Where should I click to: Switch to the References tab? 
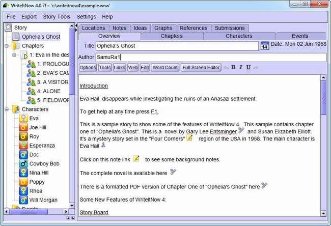click(194, 28)
